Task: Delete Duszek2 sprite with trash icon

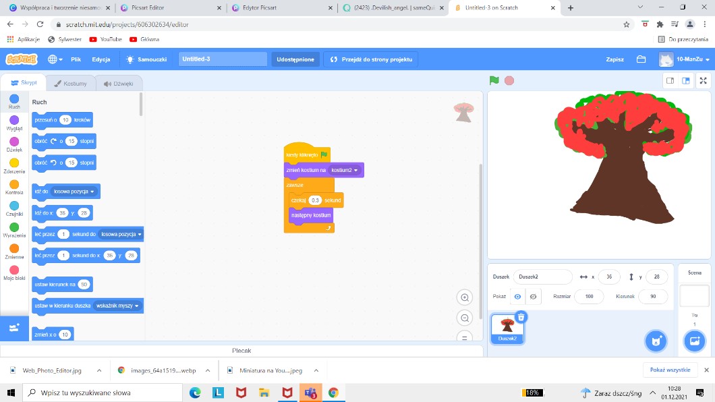Action: (521, 317)
